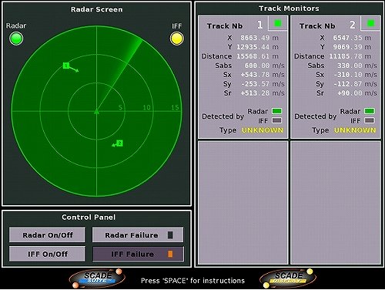Click the empty third track monitor panel

[243, 202]
